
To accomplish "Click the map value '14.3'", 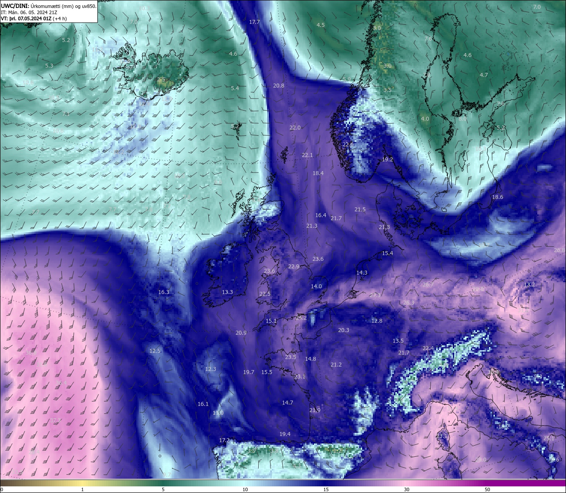I will 362,272.
